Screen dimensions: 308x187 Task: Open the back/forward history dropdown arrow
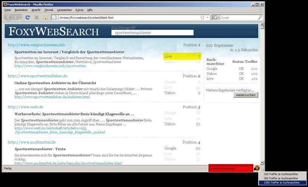coord(20,18)
